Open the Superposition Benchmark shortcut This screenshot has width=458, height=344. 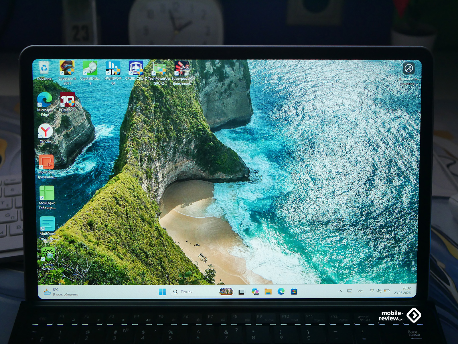182,69
